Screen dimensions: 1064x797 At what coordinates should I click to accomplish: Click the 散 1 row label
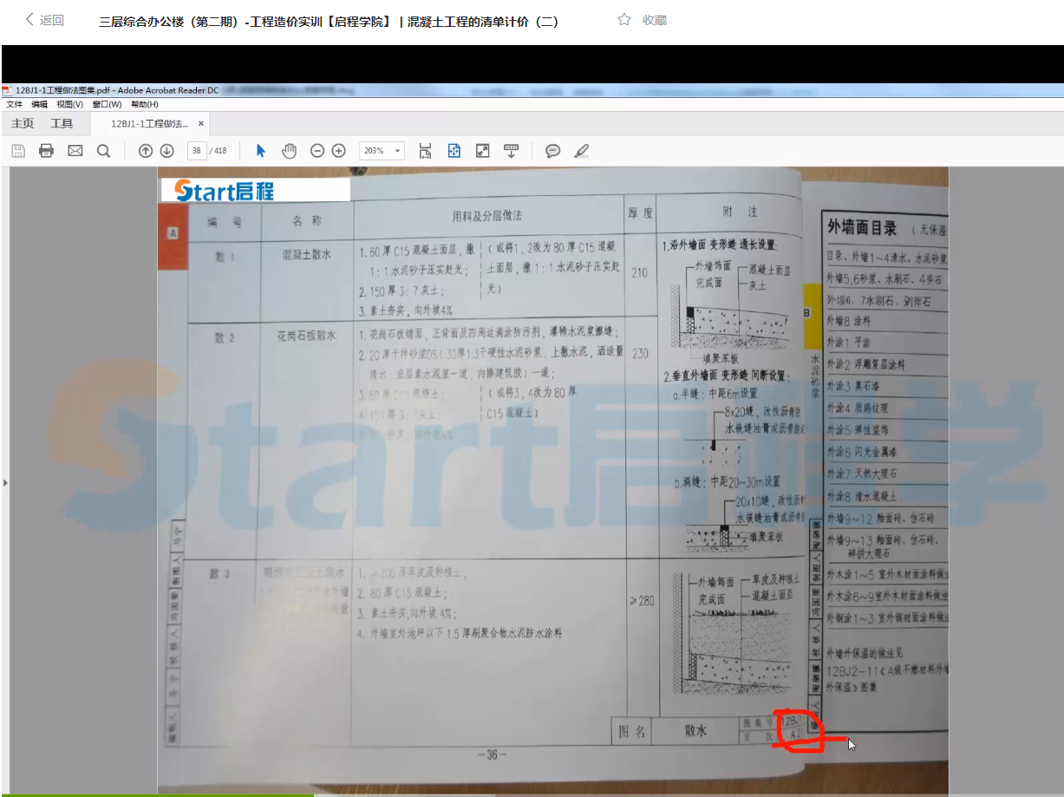pyautogui.click(x=225, y=257)
